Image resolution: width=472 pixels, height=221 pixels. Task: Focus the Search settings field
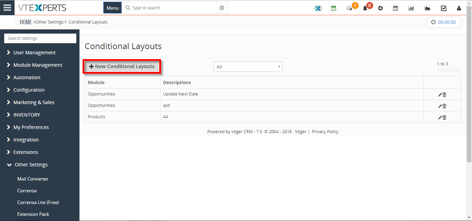(40, 38)
